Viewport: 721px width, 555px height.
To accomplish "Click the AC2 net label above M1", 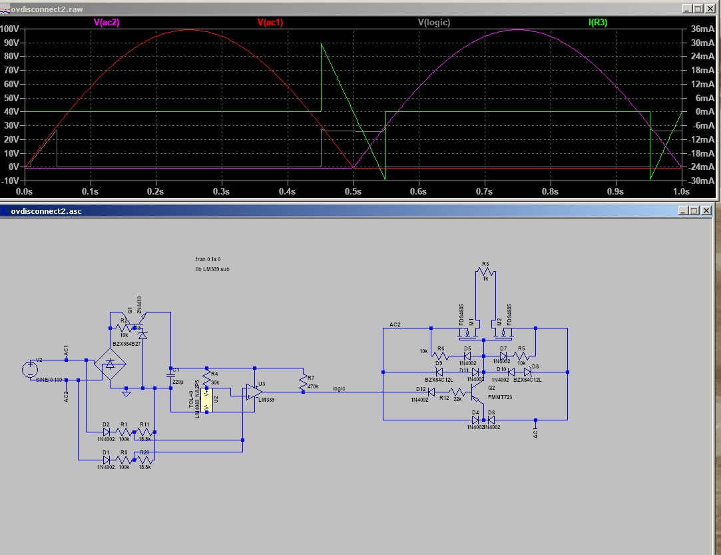I will click(x=395, y=324).
